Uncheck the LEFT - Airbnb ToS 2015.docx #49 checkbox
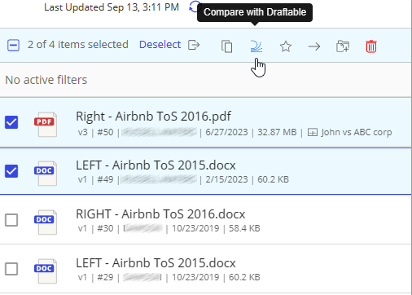 [x=11, y=171]
